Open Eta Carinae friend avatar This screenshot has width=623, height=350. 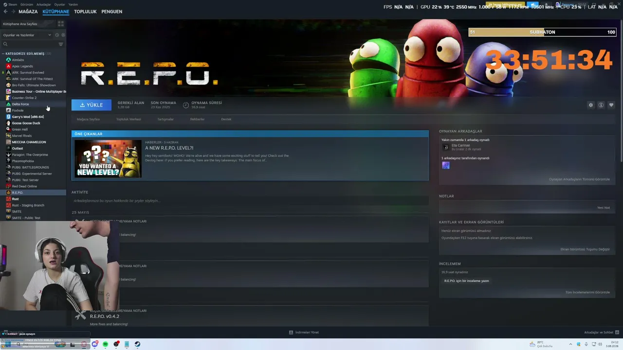pos(445,147)
